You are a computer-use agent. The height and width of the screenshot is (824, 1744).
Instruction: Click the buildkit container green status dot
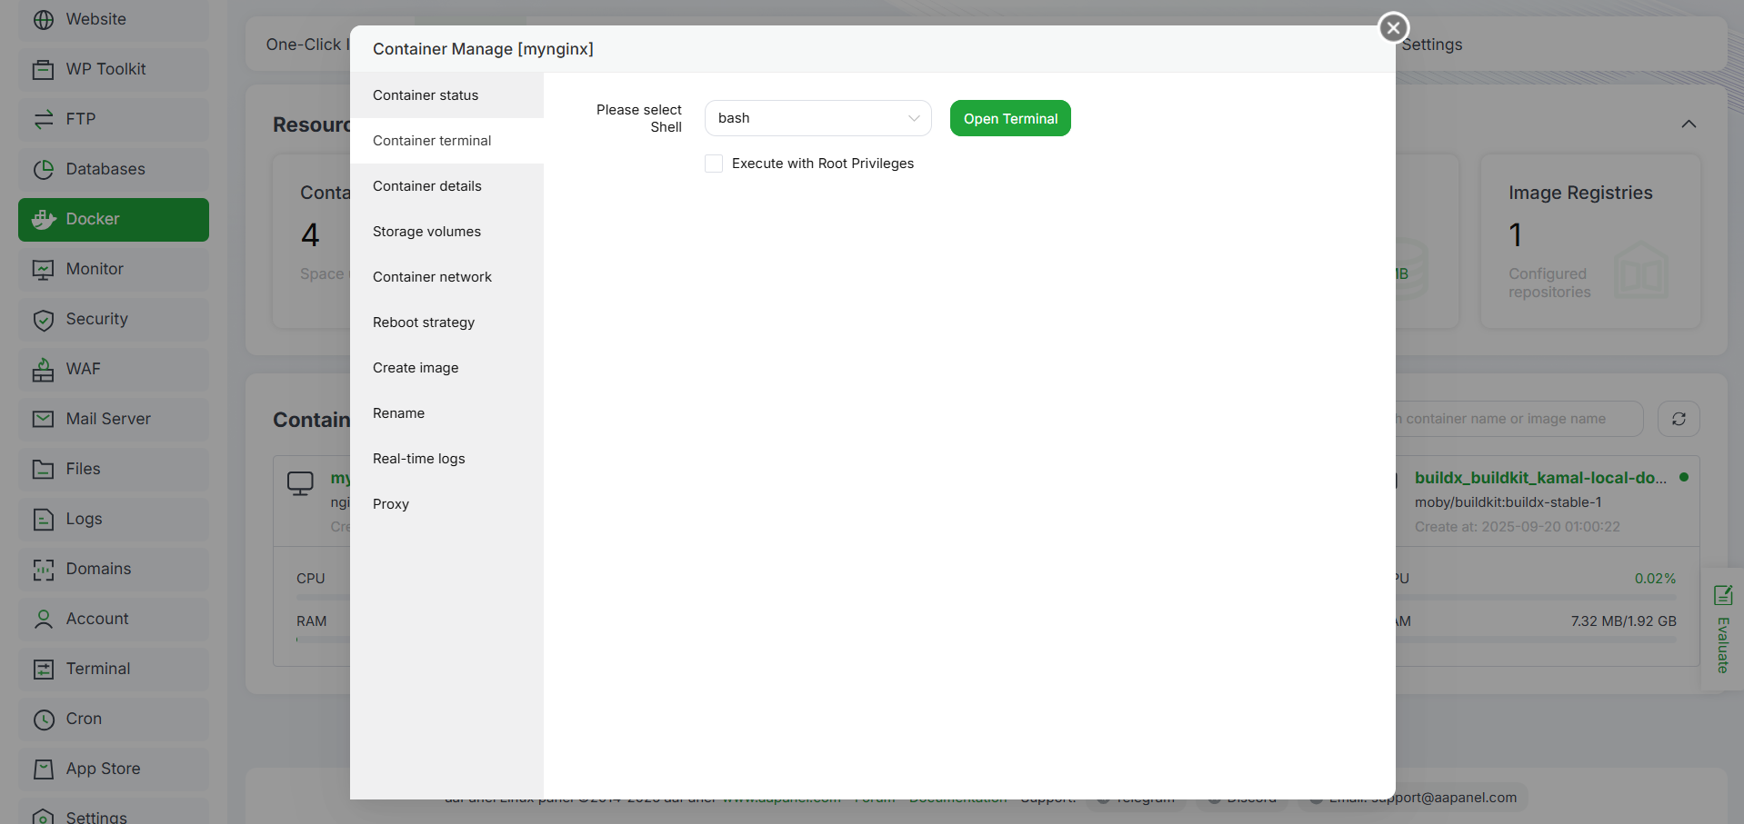(x=1684, y=477)
